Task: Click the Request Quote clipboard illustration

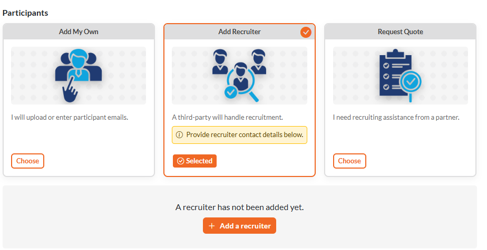Action: [x=401, y=76]
